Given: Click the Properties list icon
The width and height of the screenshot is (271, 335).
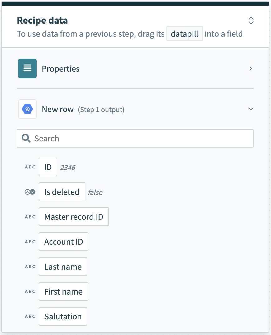Looking at the screenshot, I should [27, 68].
